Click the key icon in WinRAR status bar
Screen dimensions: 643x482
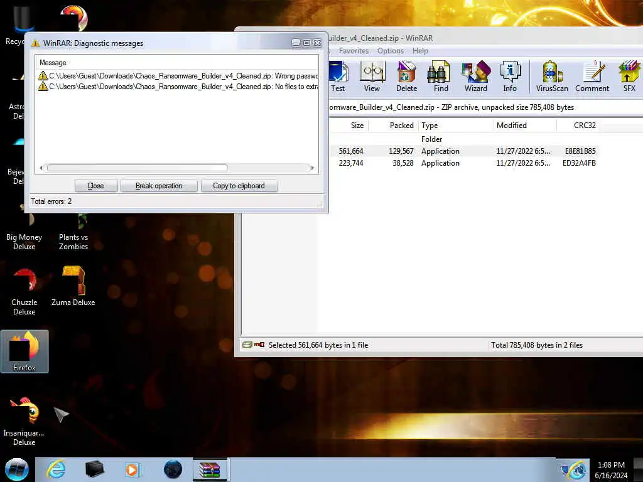(259, 345)
